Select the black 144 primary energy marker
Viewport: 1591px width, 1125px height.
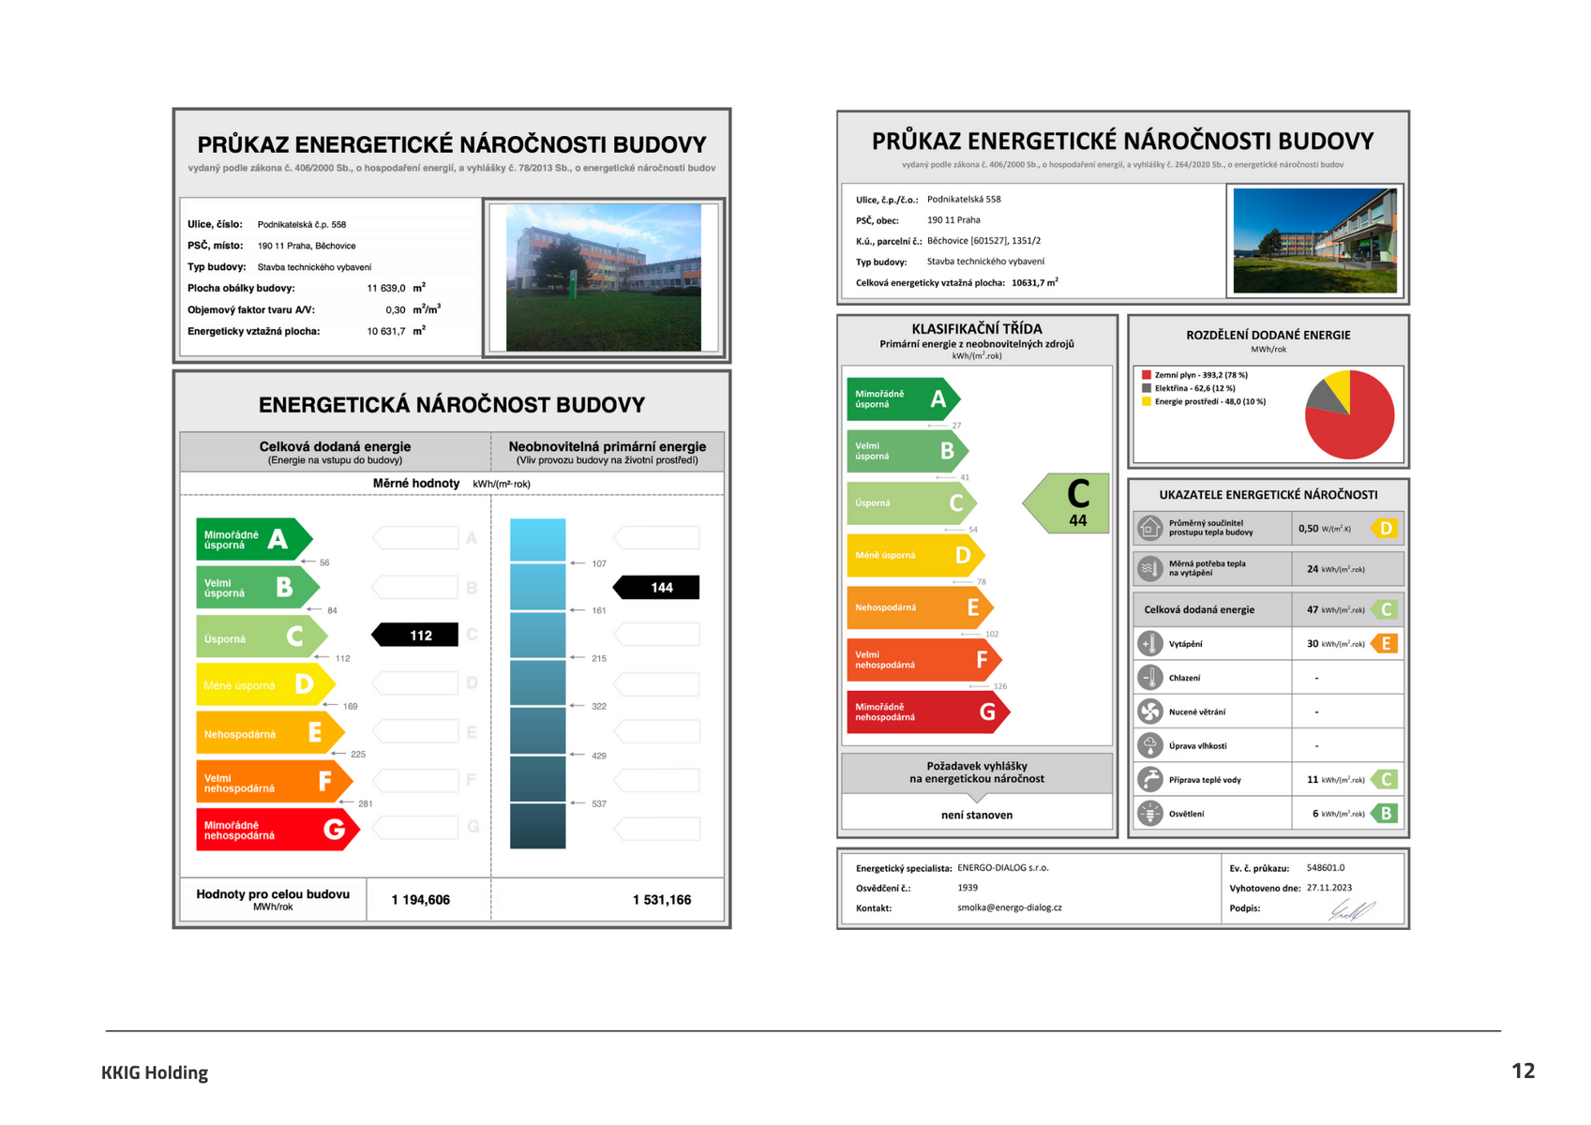[x=656, y=587]
